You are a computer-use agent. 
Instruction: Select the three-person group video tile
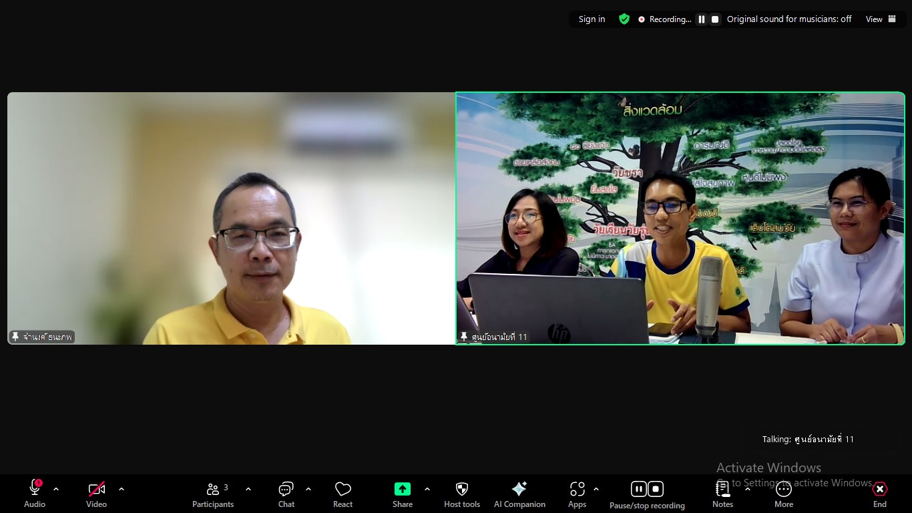coord(680,218)
